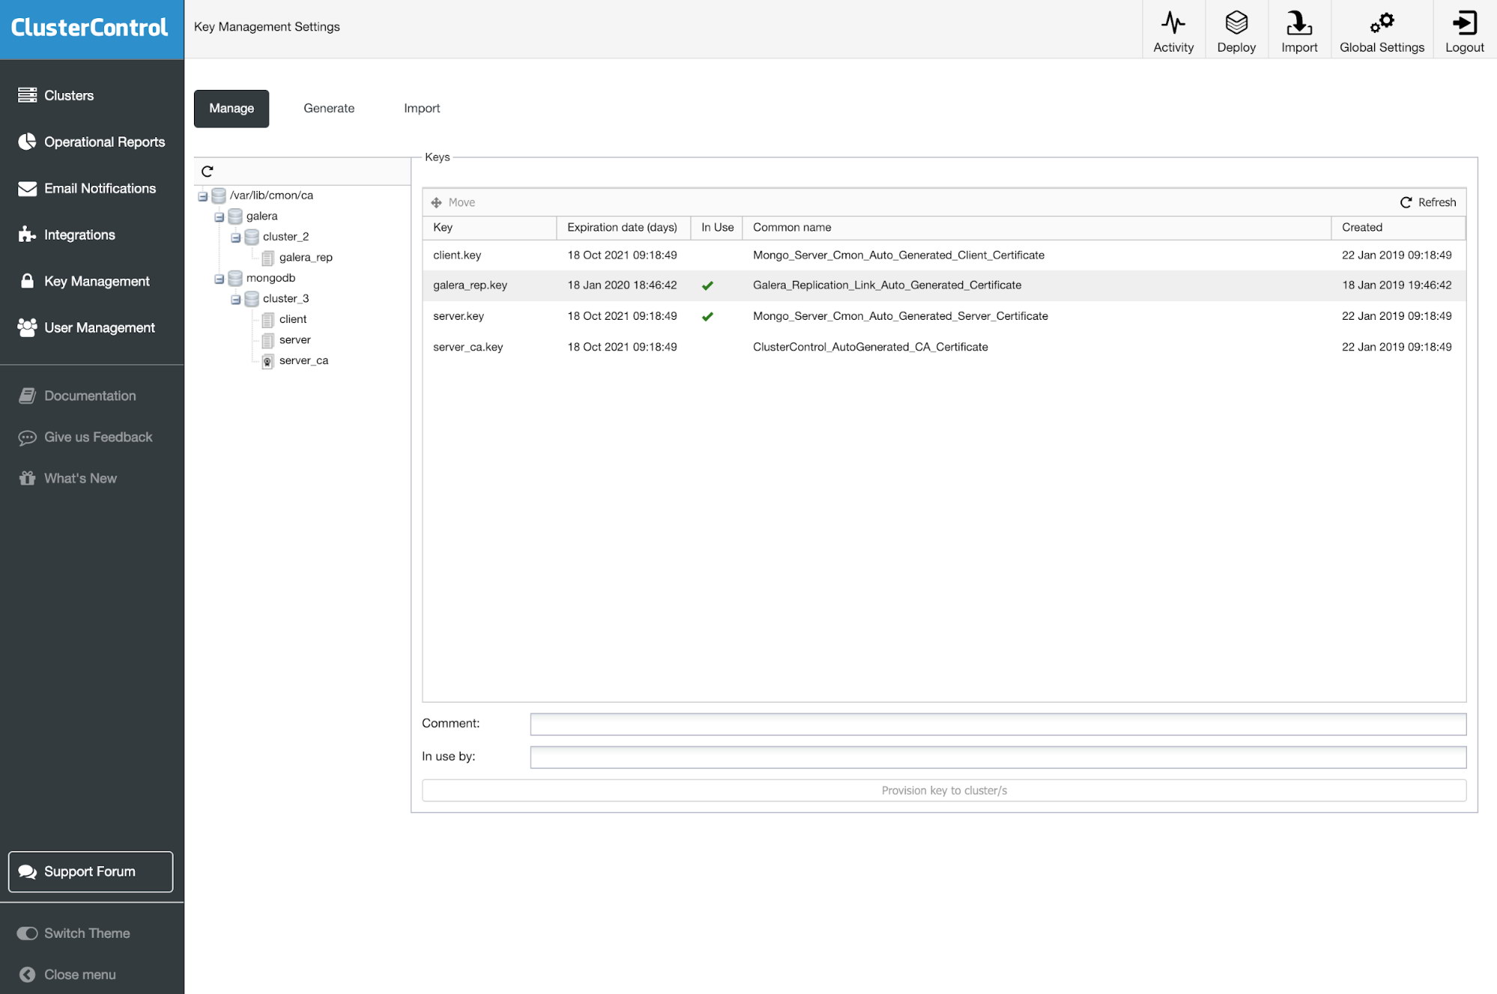Click the Documentation book icon
The image size is (1497, 994).
27,396
